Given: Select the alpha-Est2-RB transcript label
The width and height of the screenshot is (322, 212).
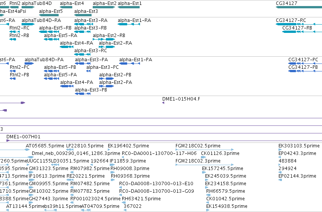Looking at the screenshot, I should (x=109, y=36).
